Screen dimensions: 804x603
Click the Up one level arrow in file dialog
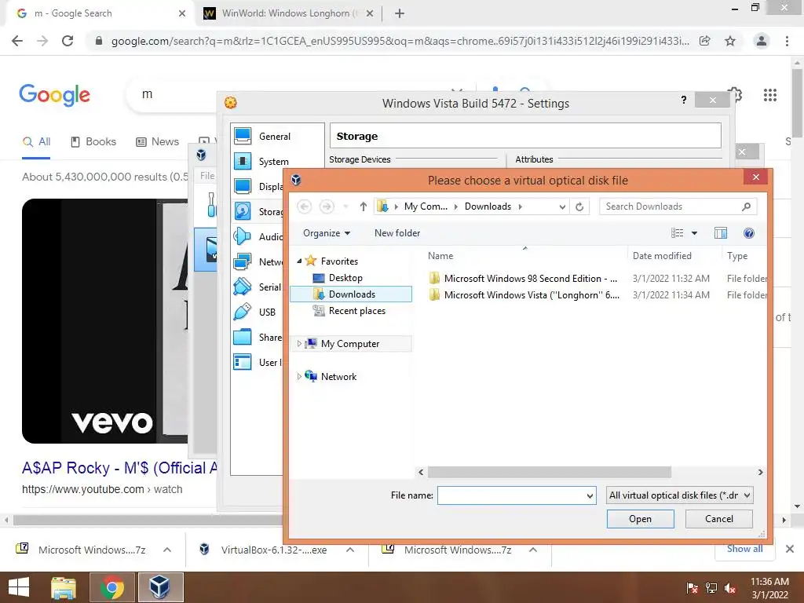[x=363, y=206]
